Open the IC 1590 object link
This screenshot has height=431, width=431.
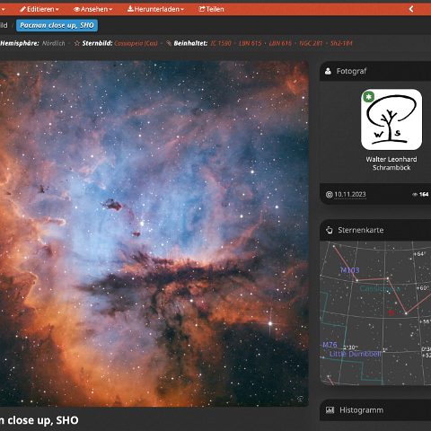(x=221, y=43)
